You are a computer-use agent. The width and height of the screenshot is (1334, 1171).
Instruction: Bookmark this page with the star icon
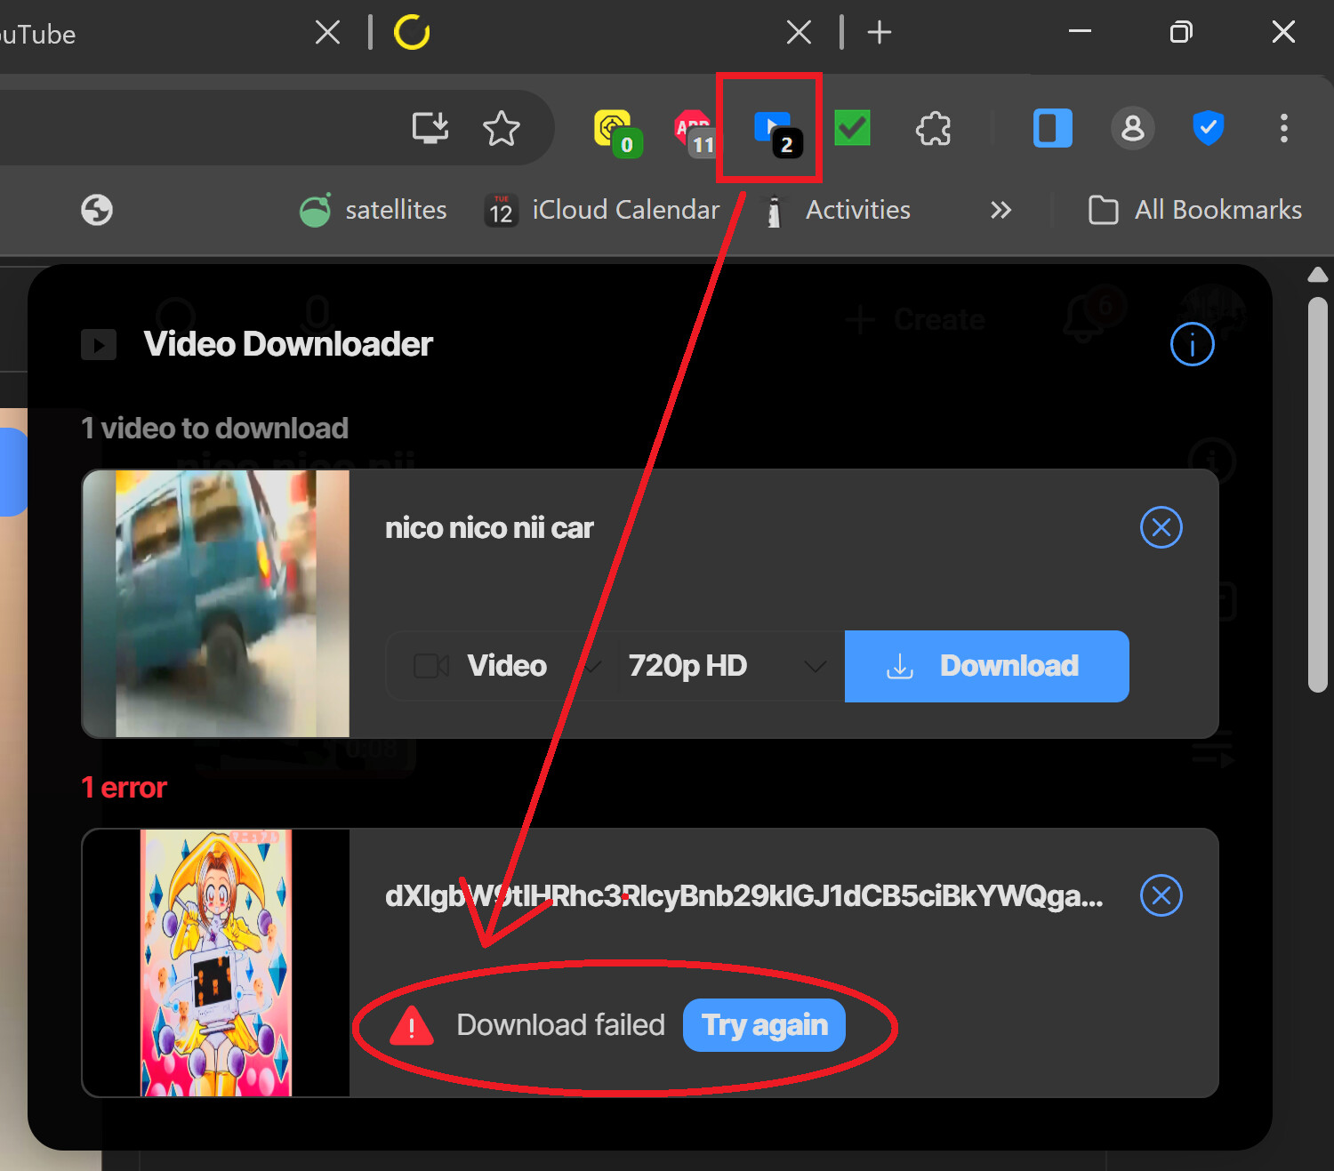[x=502, y=128]
